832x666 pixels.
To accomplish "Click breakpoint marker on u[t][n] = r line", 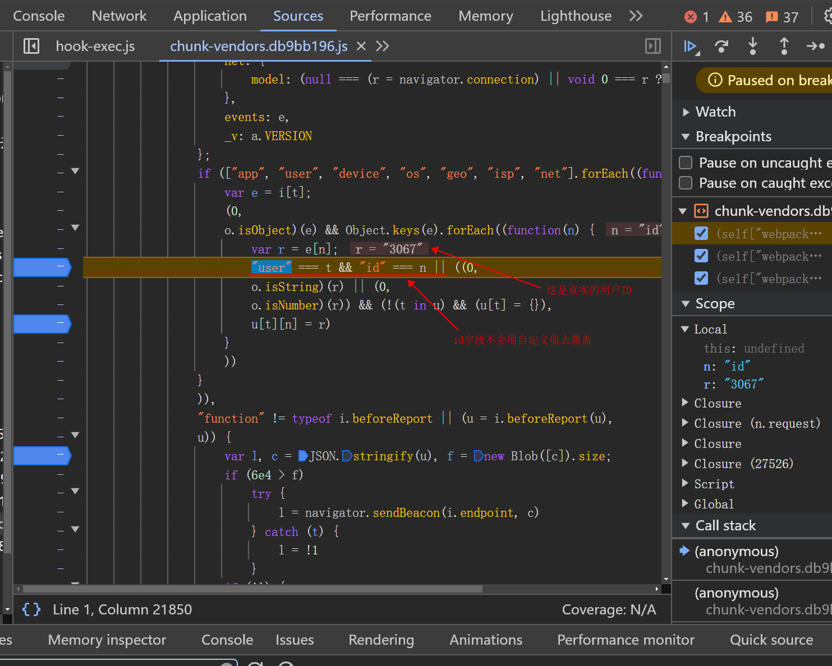I will pos(42,323).
